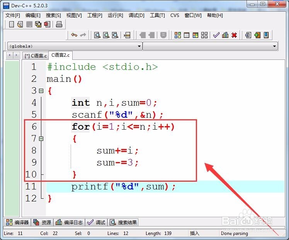Undo the last edit
289x240 pixels.
tap(74, 35)
